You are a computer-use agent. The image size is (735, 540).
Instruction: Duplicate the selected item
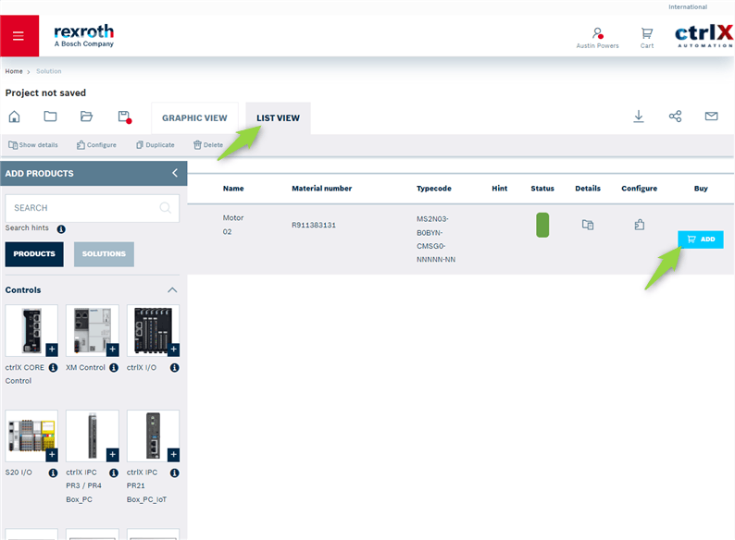click(156, 145)
